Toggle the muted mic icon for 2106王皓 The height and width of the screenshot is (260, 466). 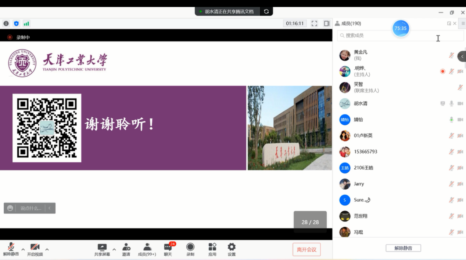451,168
